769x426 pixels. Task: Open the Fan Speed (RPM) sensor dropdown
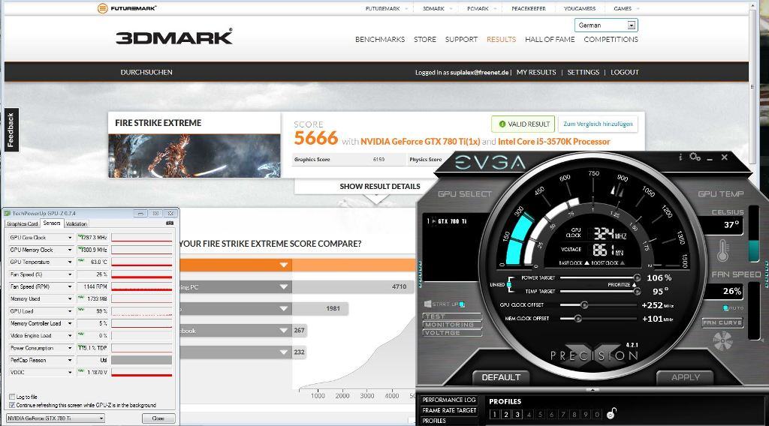click(x=70, y=286)
